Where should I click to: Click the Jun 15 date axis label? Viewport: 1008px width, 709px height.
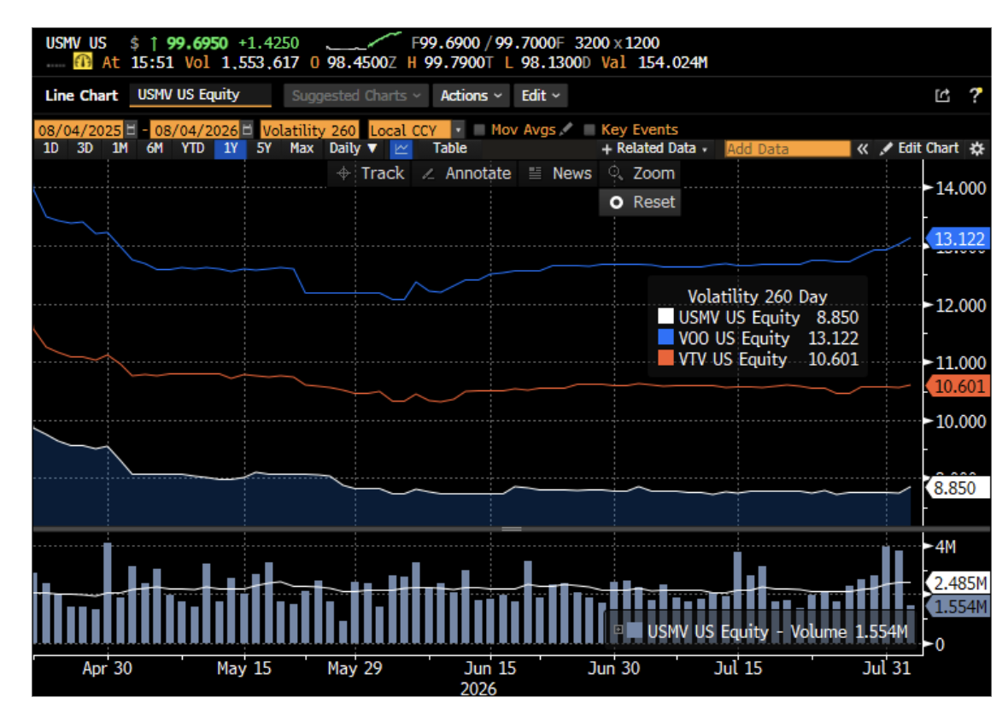tap(489, 669)
